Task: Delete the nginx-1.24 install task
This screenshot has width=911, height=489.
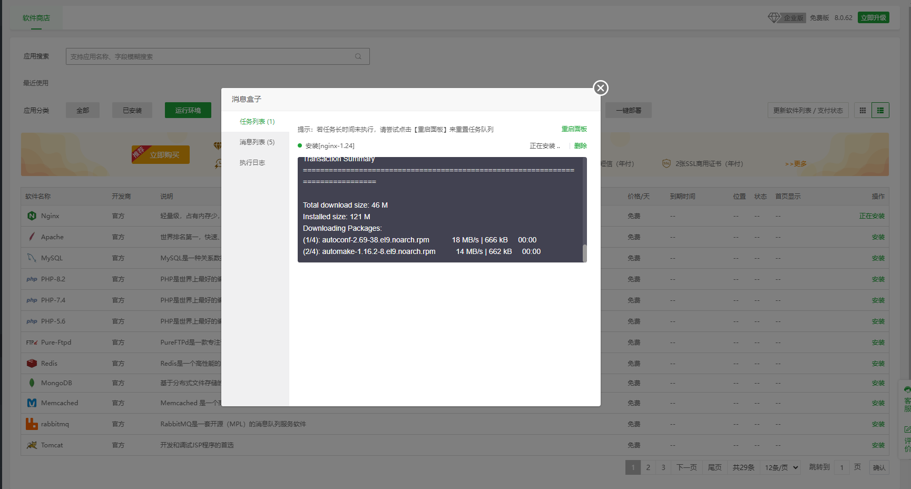Action: (580, 146)
